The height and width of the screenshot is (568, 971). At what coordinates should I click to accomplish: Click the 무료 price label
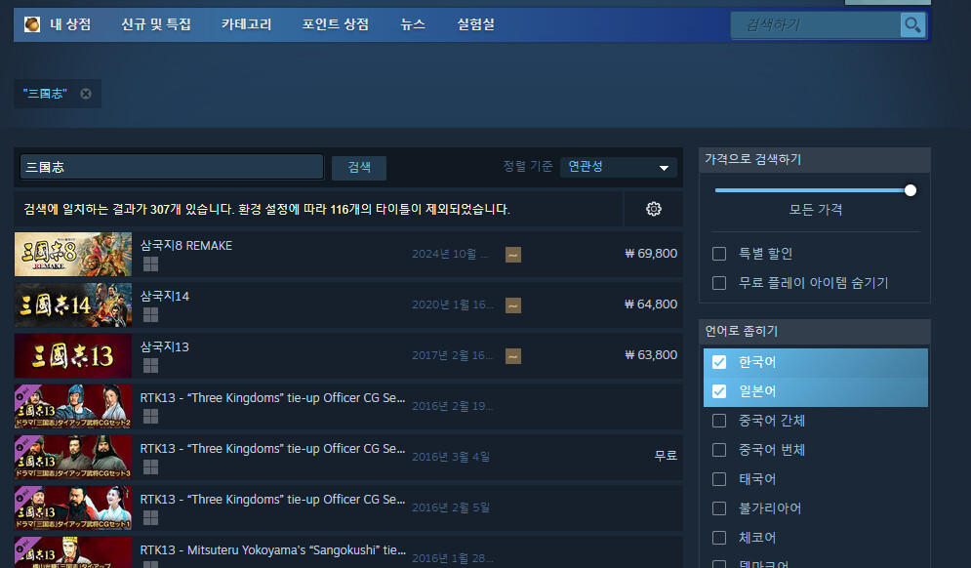click(x=666, y=456)
